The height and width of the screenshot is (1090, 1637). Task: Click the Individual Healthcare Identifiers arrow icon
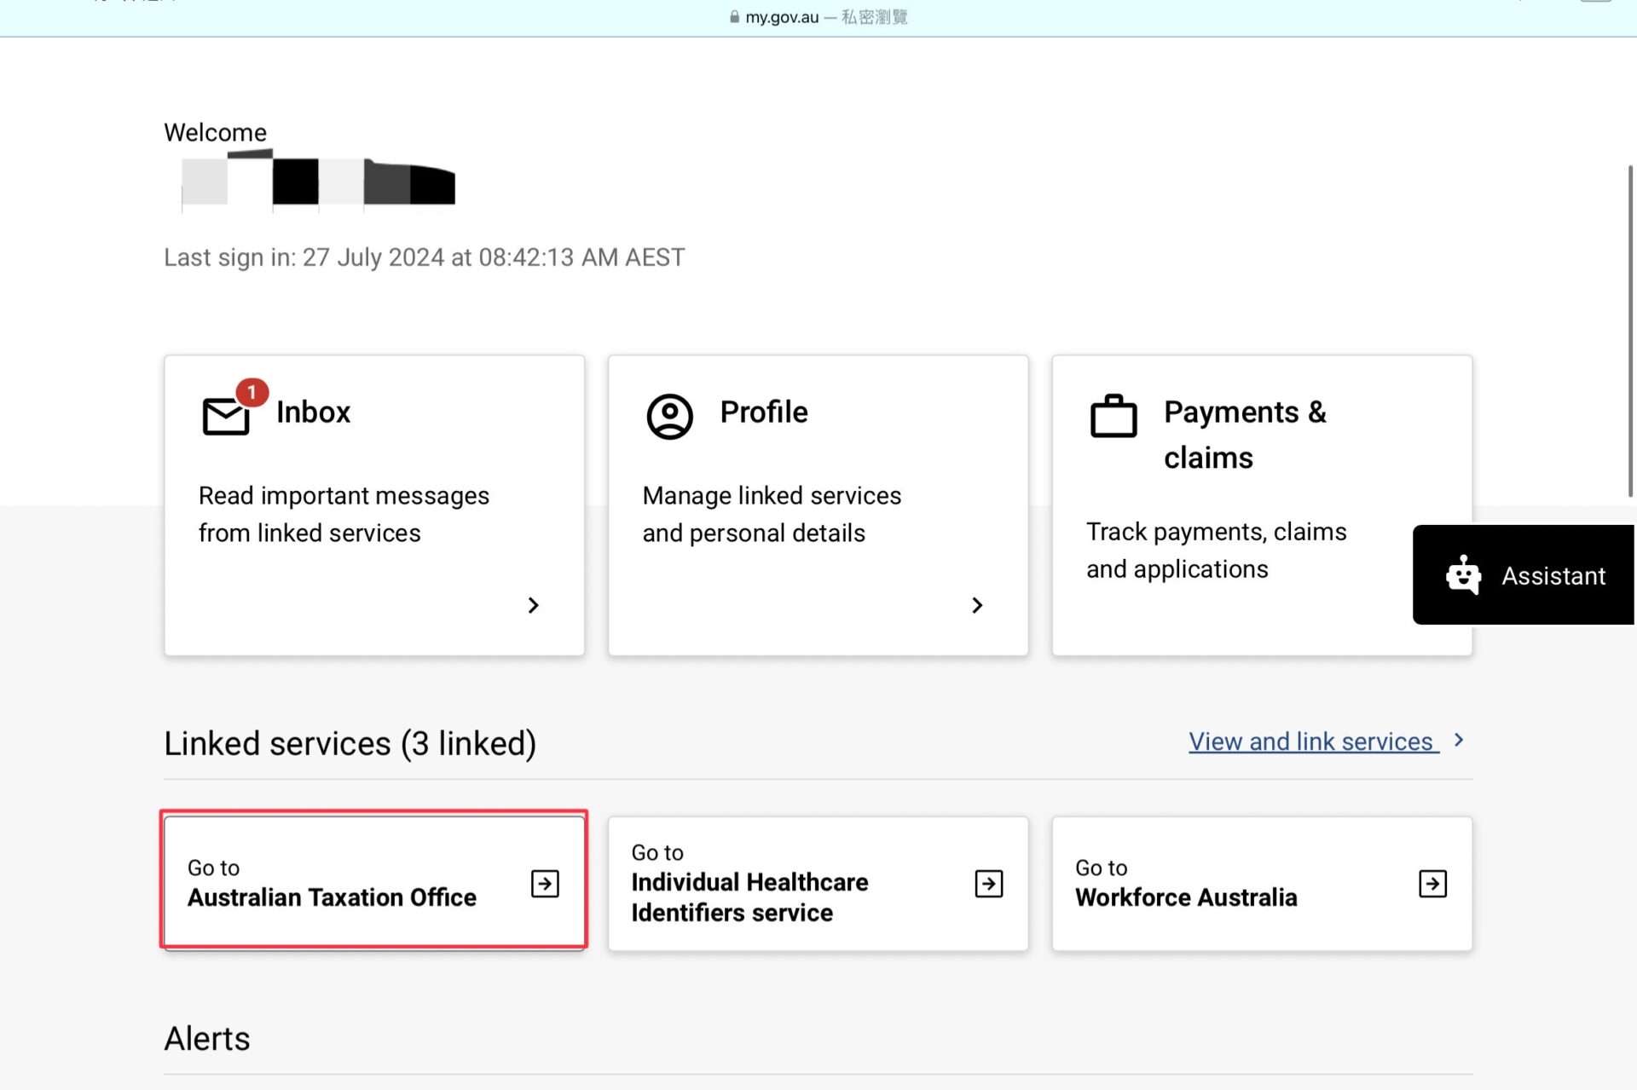[989, 884]
